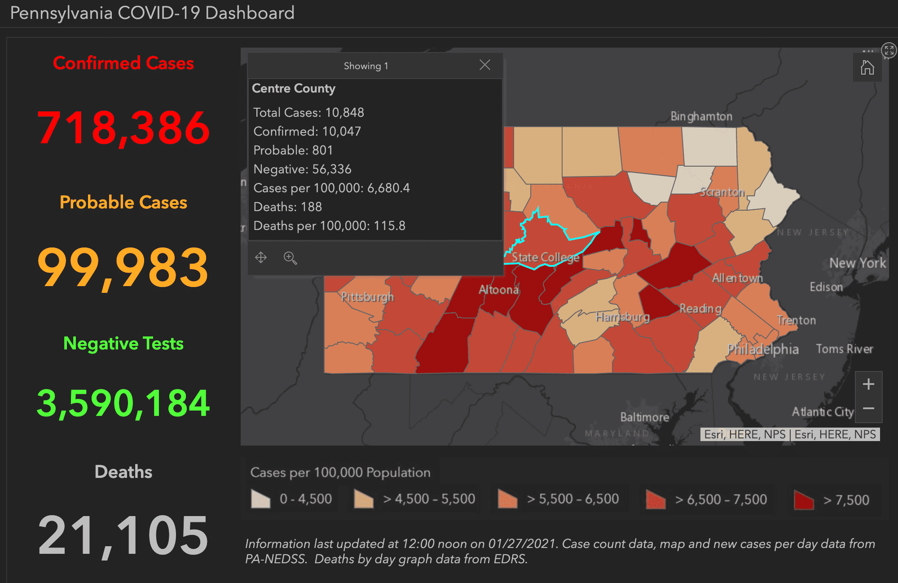
Task: Click Edison on the map
Action: (826, 287)
